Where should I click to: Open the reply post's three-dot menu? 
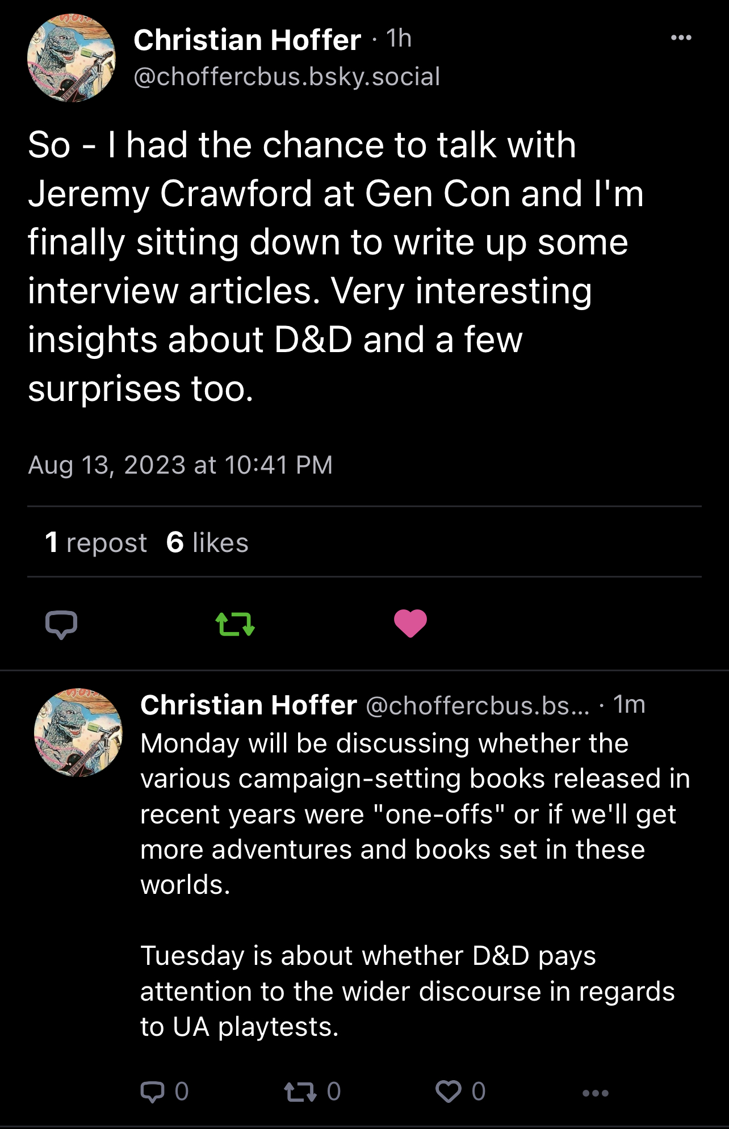(595, 1093)
